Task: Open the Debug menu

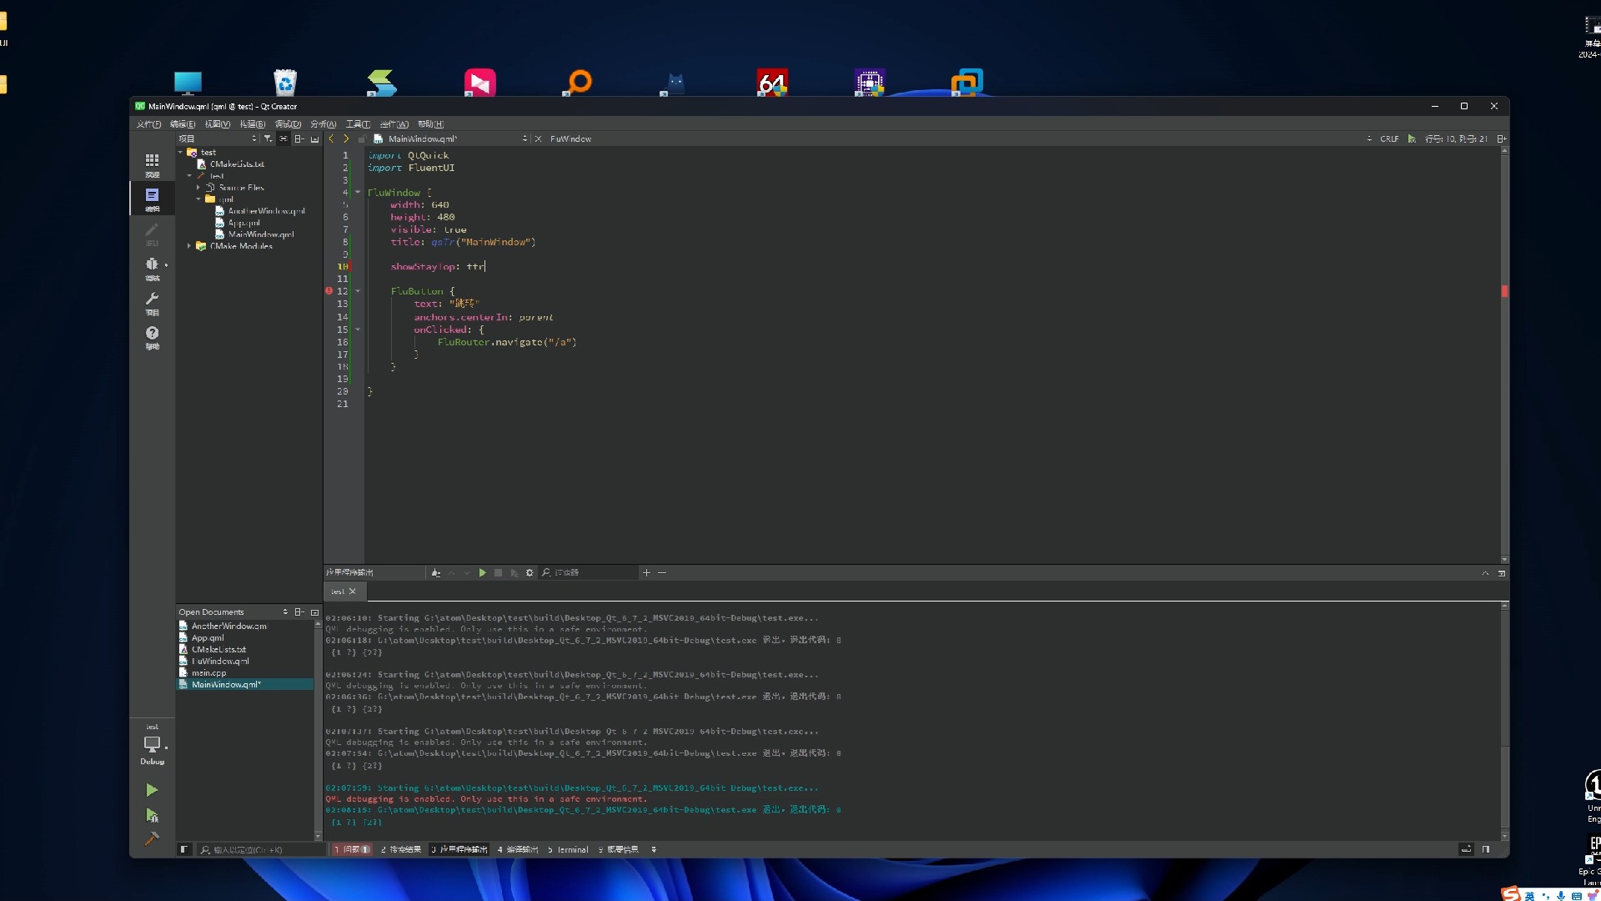Action: 288,123
